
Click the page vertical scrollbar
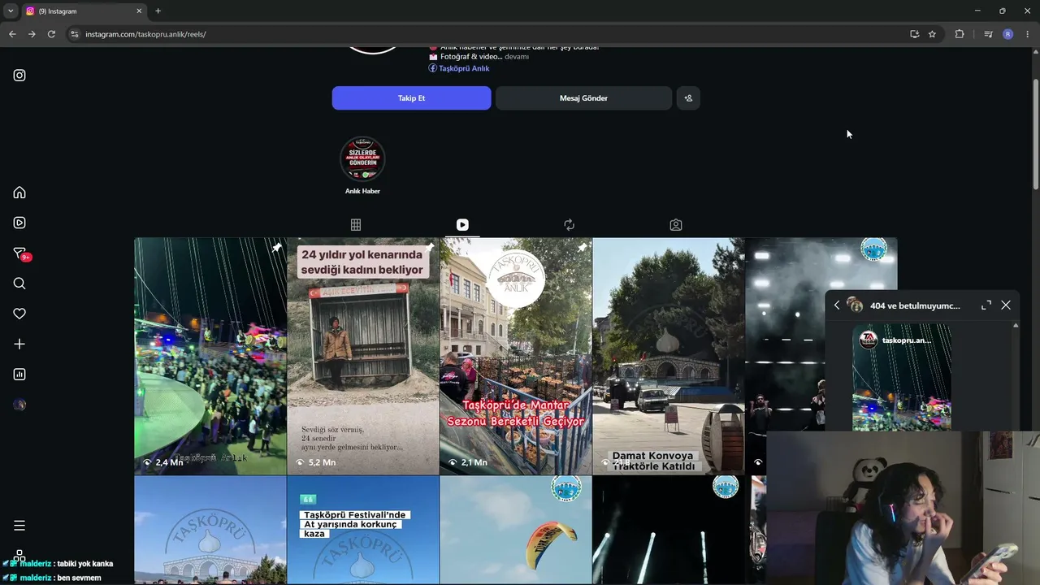[x=1035, y=134]
